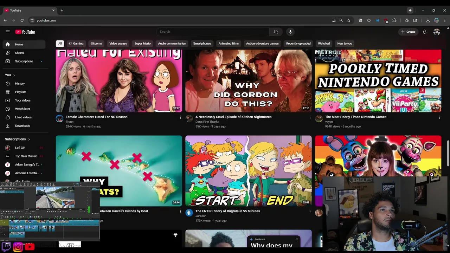View site information for youtube.com
The image size is (450, 253).
point(32,20)
